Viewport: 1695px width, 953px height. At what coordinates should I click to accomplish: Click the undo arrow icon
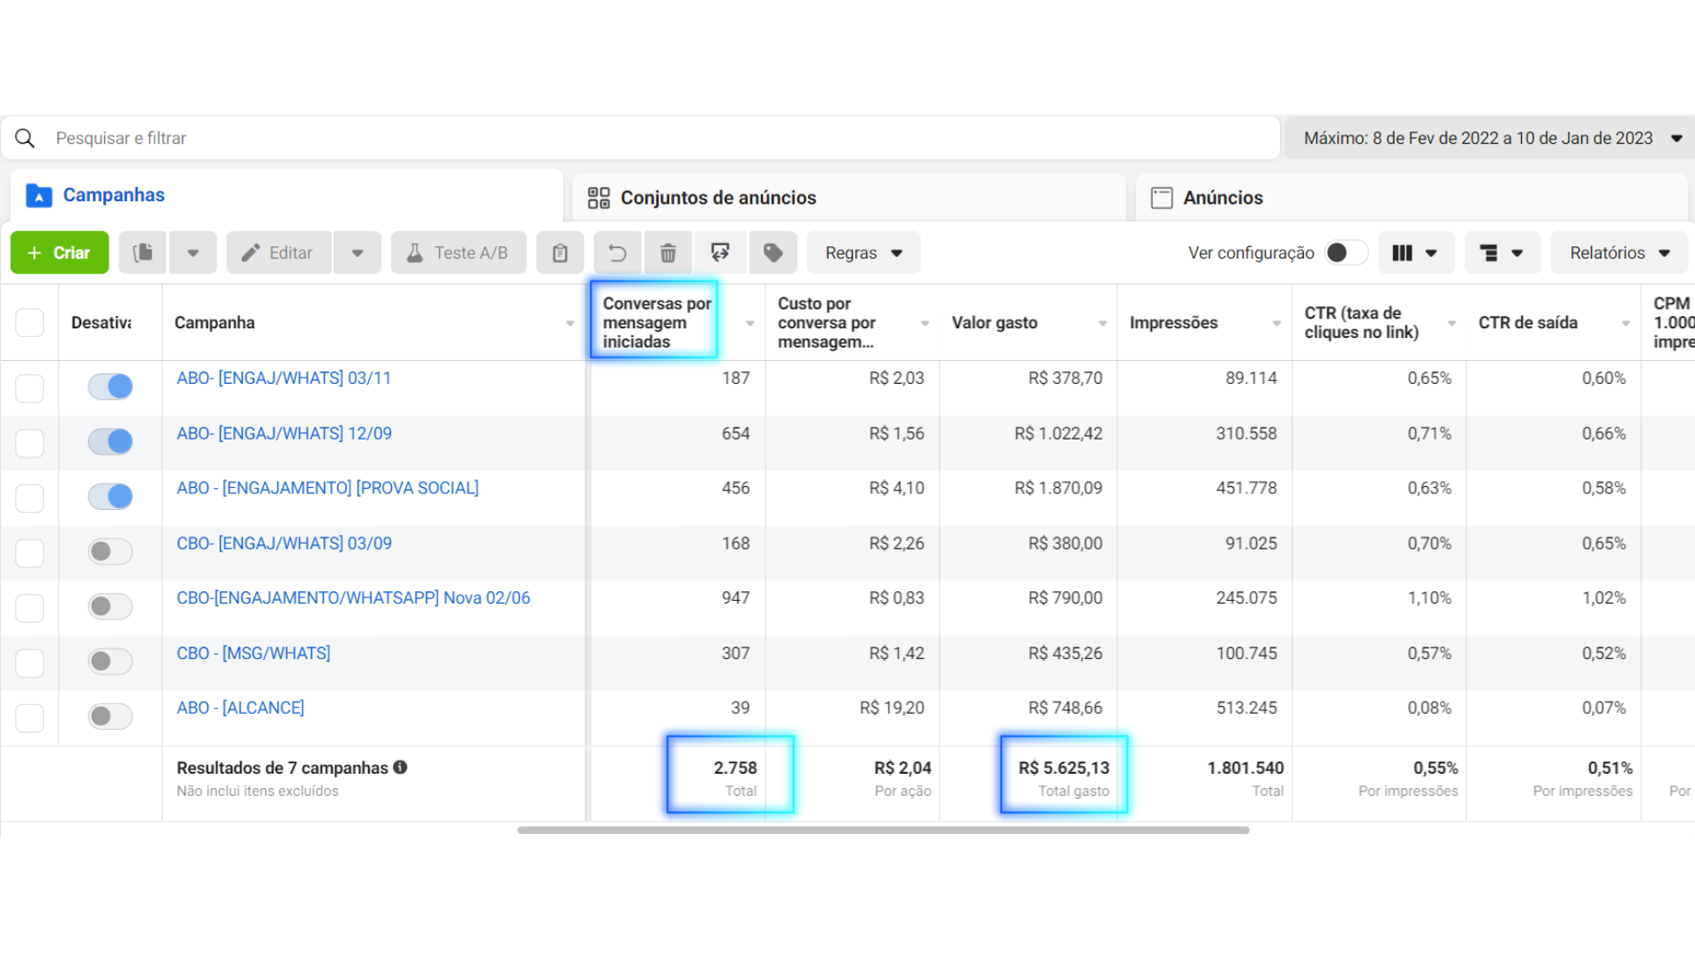tap(617, 253)
